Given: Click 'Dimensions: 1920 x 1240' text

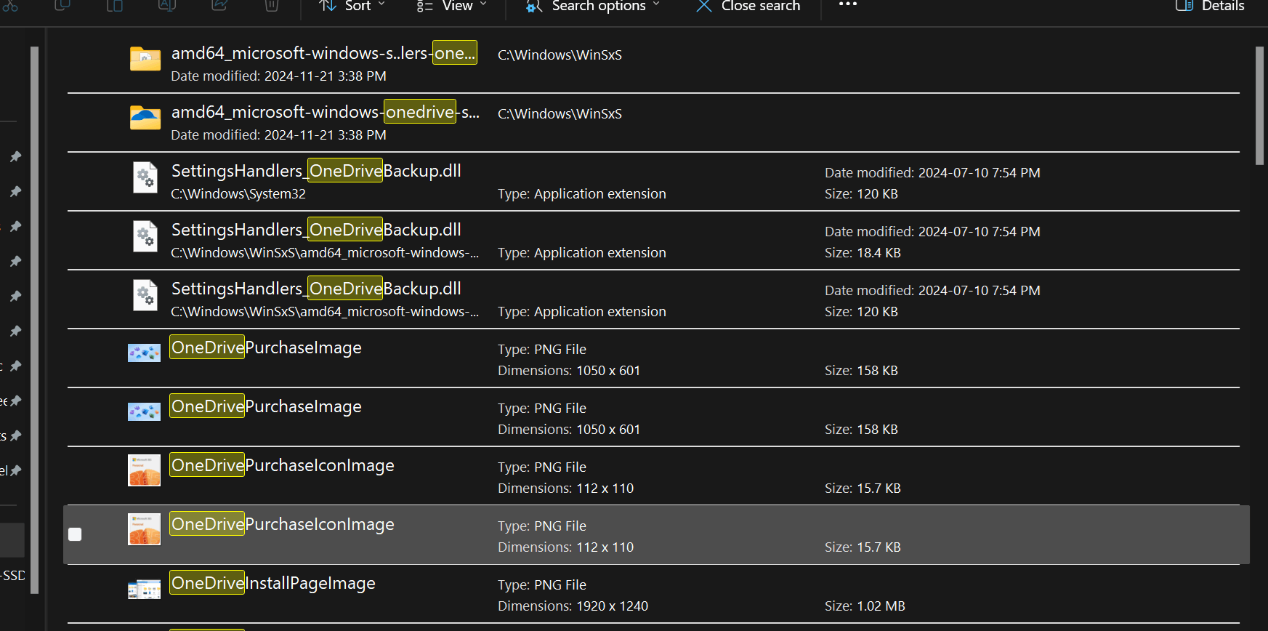Looking at the screenshot, I should (573, 606).
